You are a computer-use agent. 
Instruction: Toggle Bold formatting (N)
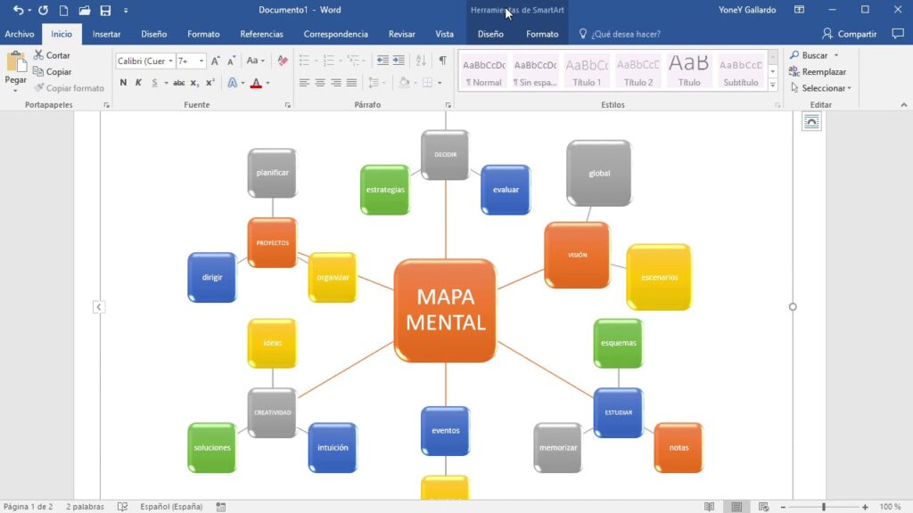pos(123,83)
